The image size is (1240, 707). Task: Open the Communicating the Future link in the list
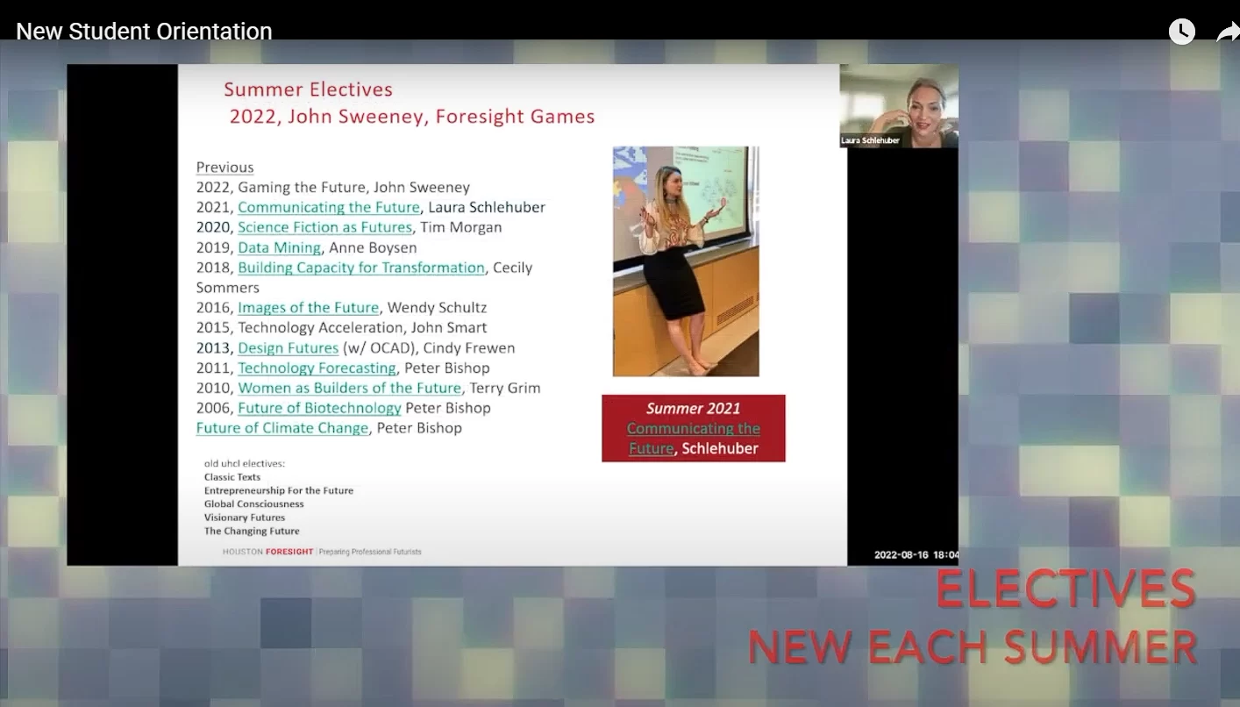(328, 207)
